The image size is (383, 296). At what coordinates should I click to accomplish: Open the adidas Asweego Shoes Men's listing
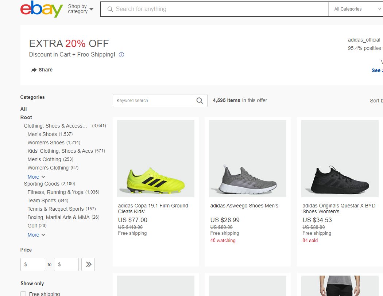click(244, 206)
